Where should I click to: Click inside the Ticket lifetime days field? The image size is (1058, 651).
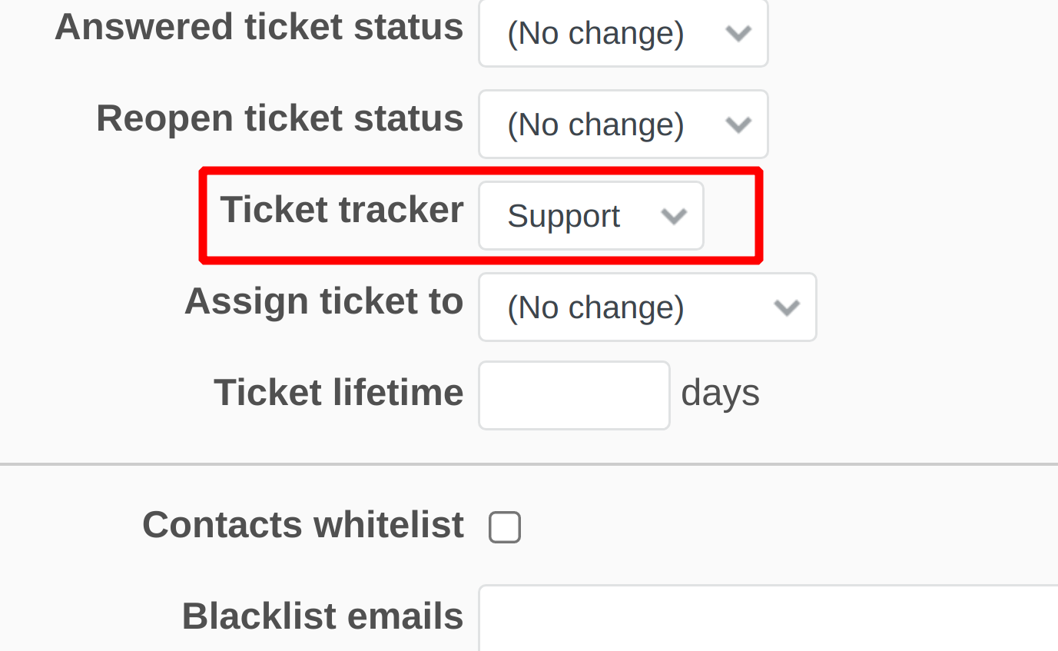[573, 394]
